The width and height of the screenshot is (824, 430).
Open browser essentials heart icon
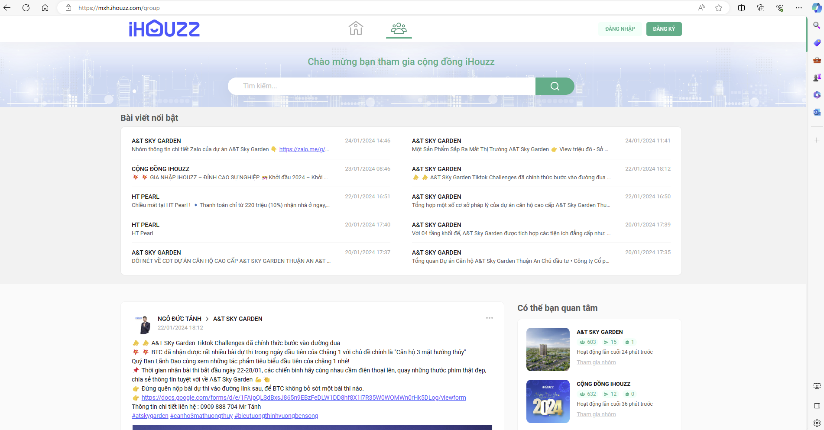[780, 8]
